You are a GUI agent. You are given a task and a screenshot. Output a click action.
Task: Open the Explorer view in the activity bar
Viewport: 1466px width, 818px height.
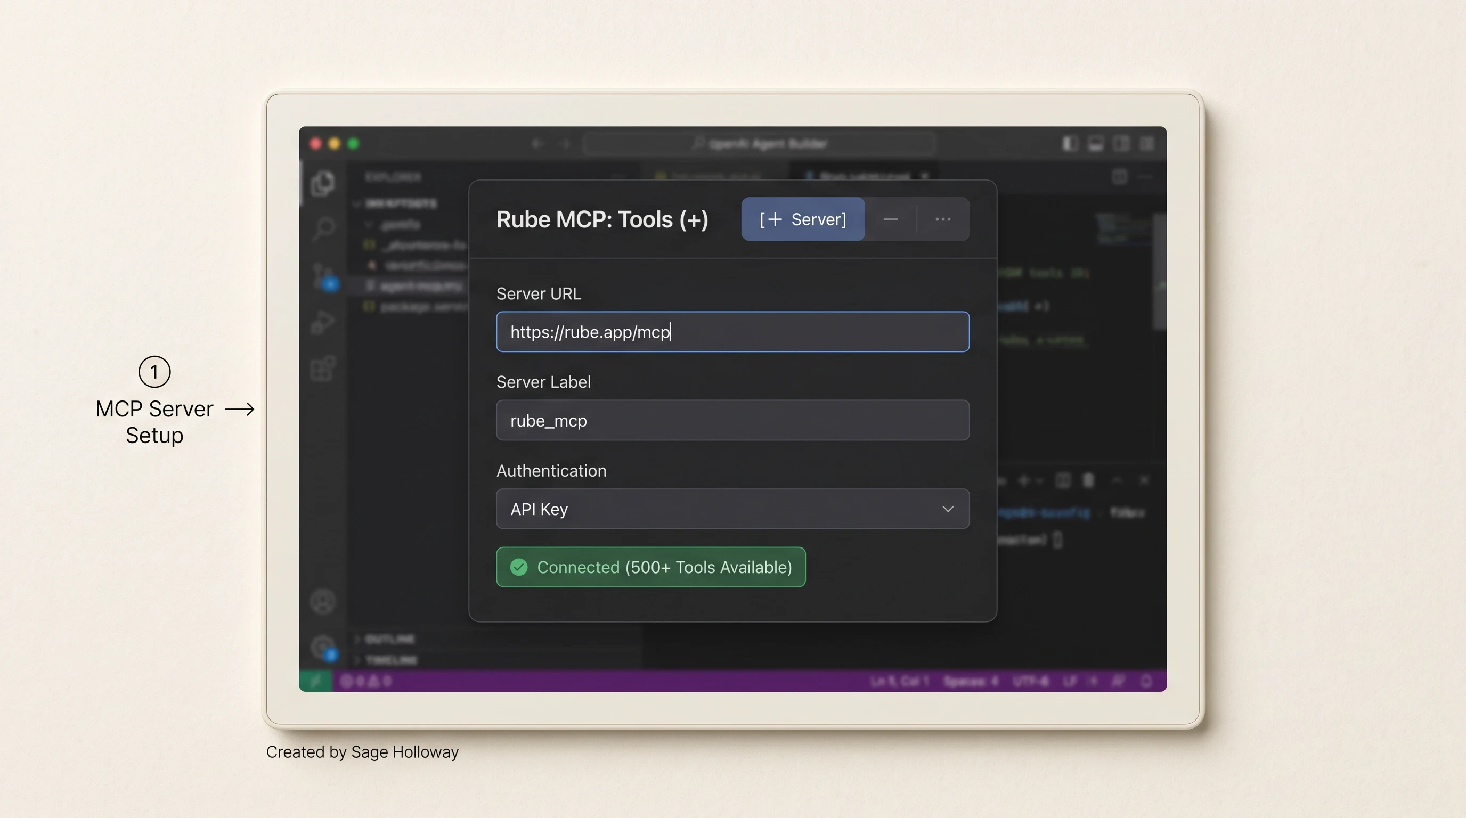[323, 183]
